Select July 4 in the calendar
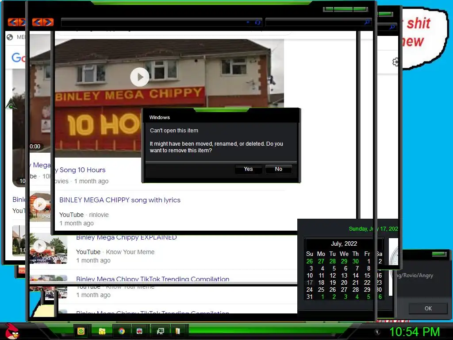The width and height of the screenshot is (453, 340). pos(322,268)
